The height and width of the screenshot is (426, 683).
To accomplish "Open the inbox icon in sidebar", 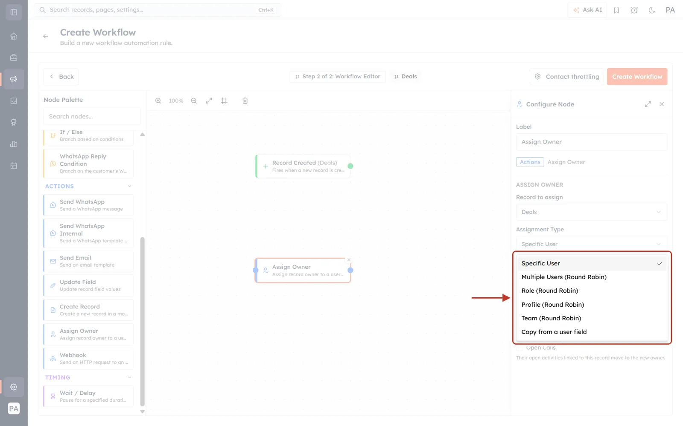I will click(x=14, y=101).
